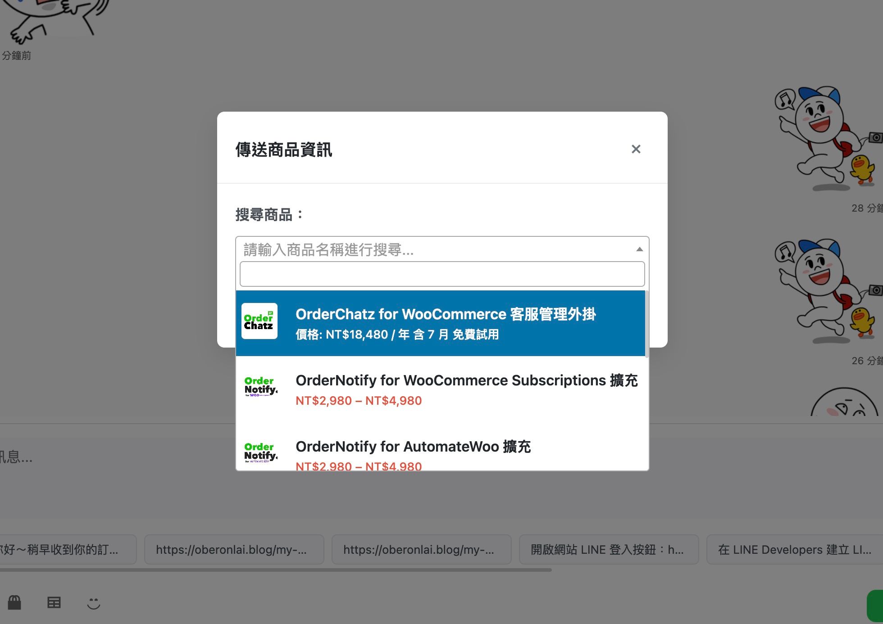Click the 請輸入商品名稱進行搜尋 select box
The height and width of the screenshot is (624, 883).
[x=432, y=249]
